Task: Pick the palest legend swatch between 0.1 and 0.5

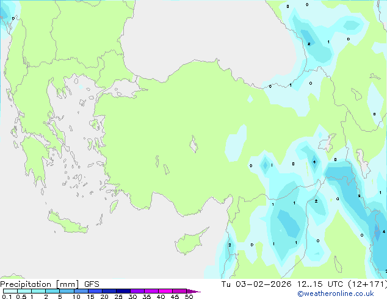Action: pyautogui.click(x=10, y=291)
